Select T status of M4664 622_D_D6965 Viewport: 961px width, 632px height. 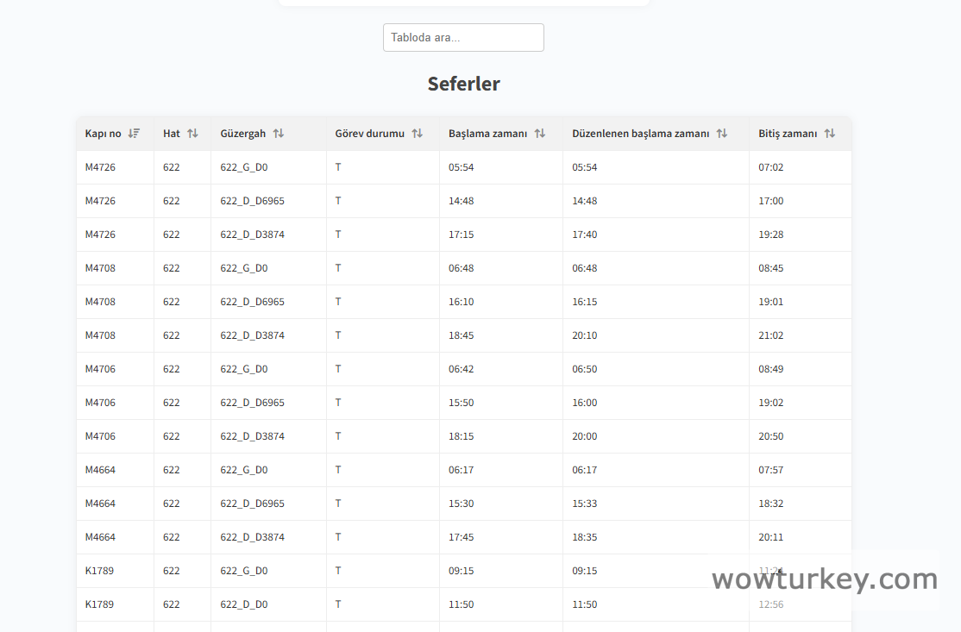338,504
